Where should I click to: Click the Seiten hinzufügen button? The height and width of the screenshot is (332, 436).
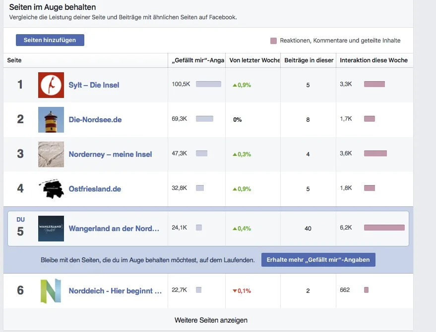(50, 40)
